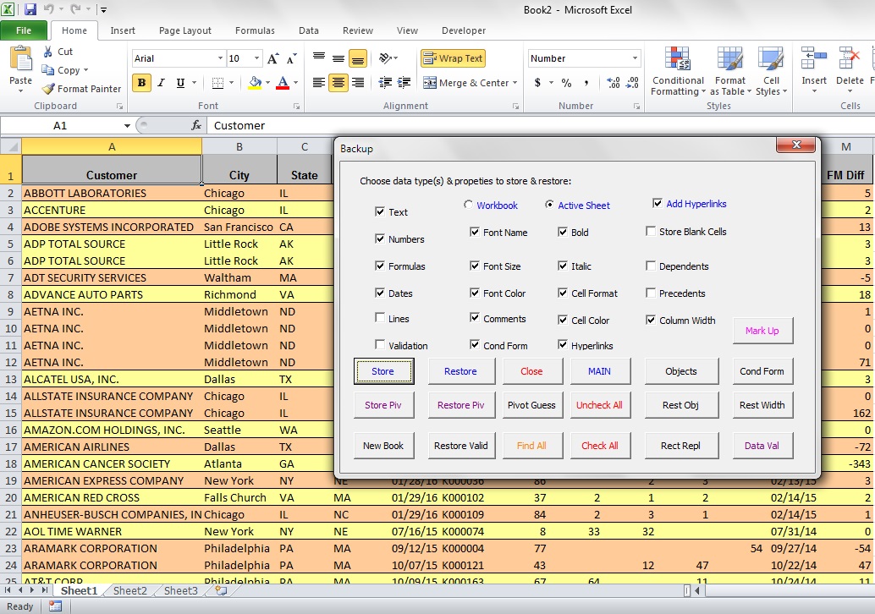875x614 pixels.
Task: Click the formula bar containing Customer
Action: (x=541, y=125)
